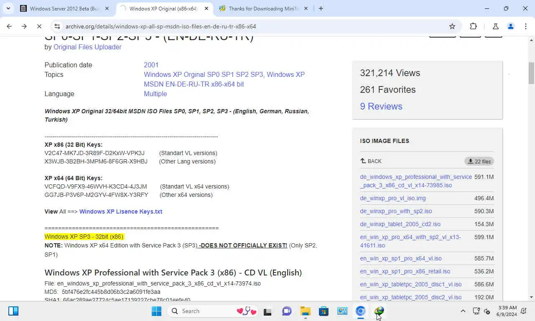Download en_win_xp_tabletpc_2005_disc1_vl.iso
The image size is (535, 321).
coord(410,284)
